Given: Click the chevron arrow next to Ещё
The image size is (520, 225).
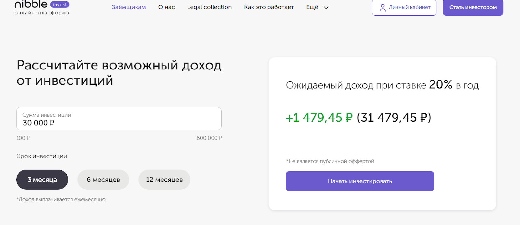Looking at the screenshot, I should click(x=326, y=8).
